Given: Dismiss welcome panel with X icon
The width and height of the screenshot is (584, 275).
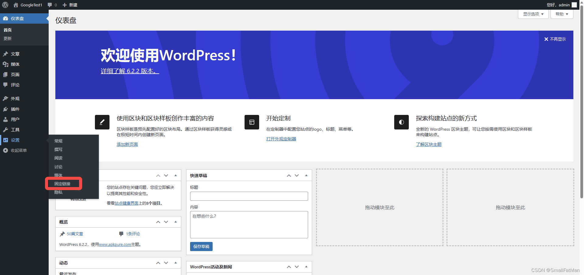Looking at the screenshot, I should (x=546, y=39).
